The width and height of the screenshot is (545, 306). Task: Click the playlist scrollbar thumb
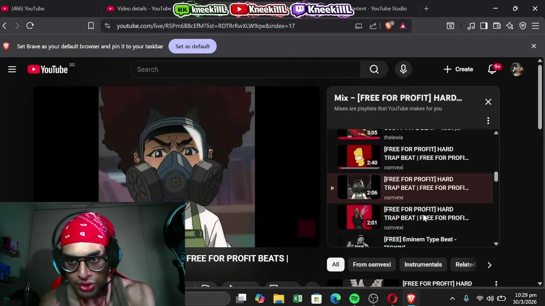pyautogui.click(x=496, y=177)
